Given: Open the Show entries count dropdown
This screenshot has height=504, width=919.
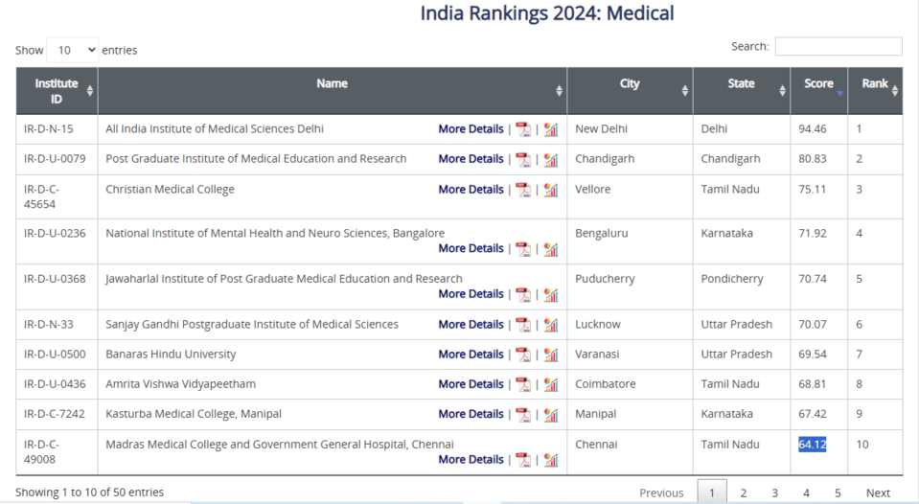Looking at the screenshot, I should click(x=73, y=51).
